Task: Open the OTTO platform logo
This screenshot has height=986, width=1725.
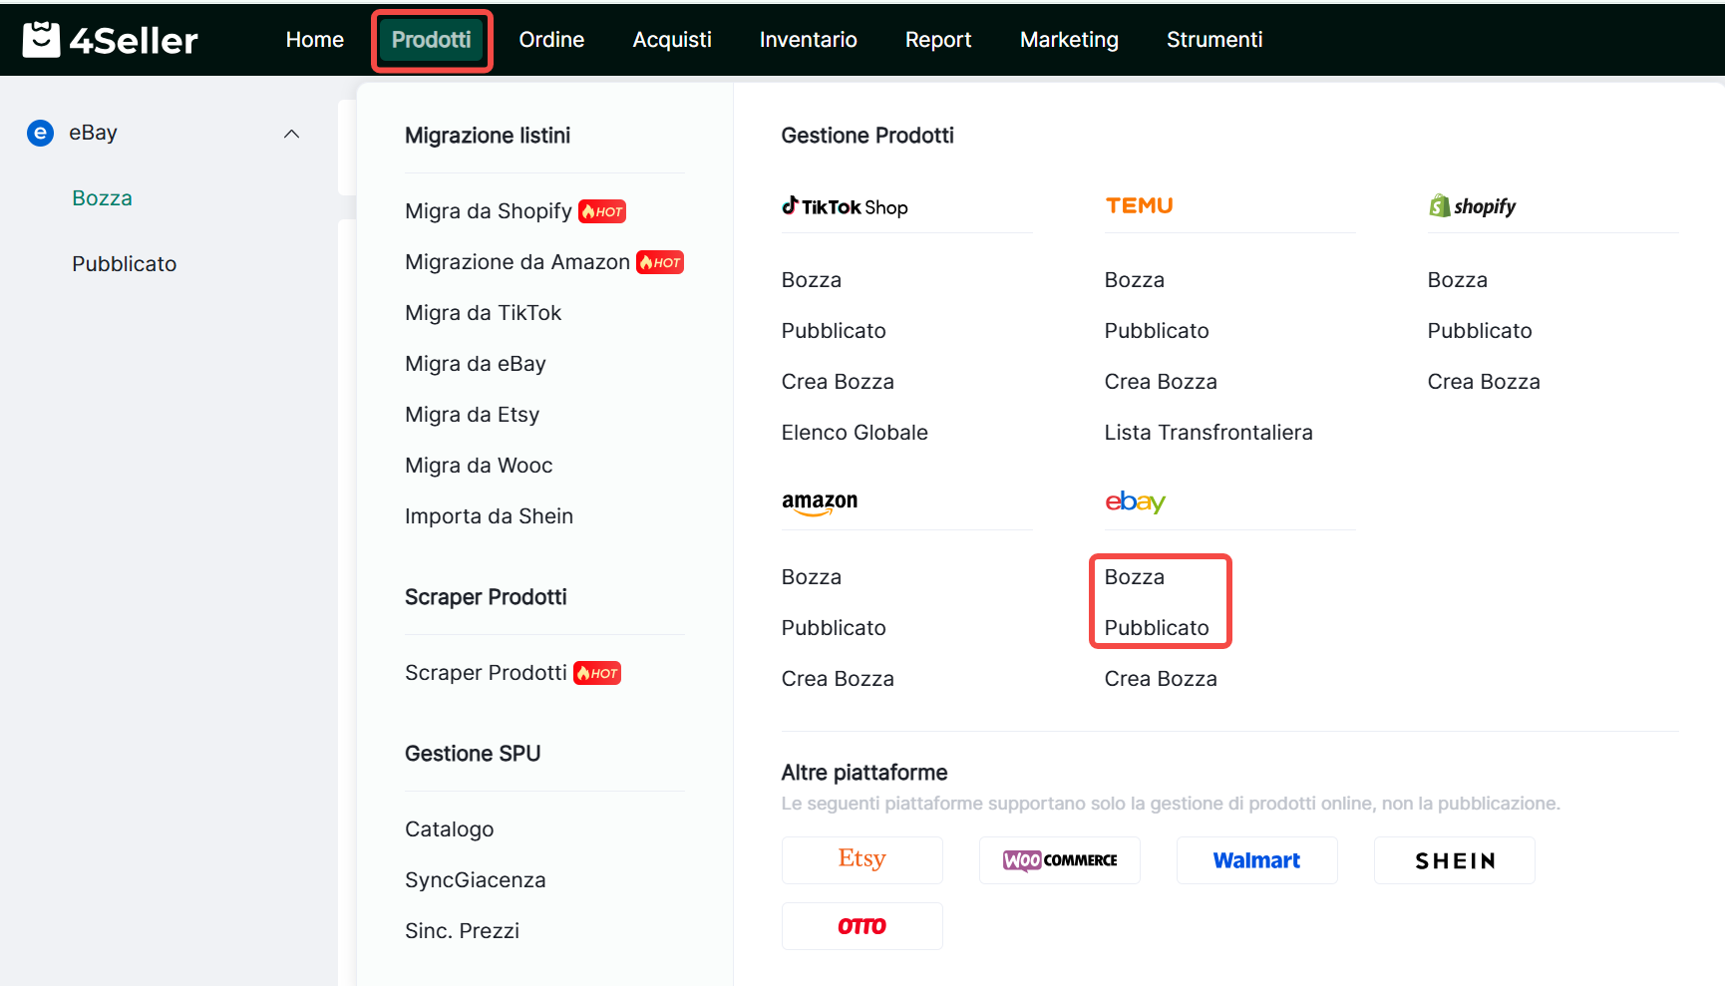Action: [862, 926]
